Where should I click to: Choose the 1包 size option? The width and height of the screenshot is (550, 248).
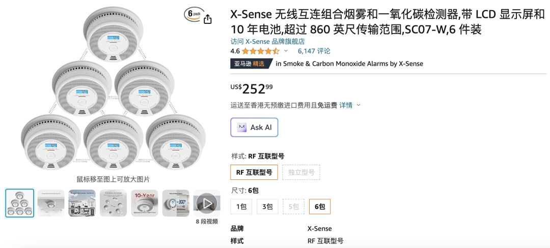pos(241,206)
